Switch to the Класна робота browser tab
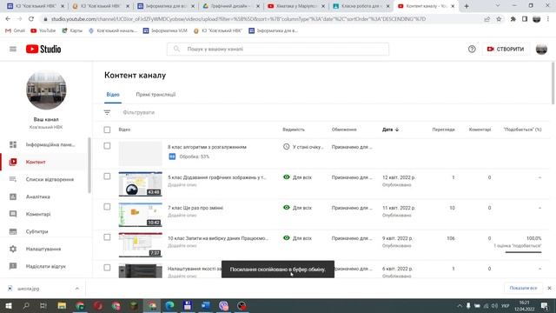Image resolution: width=556 pixels, height=313 pixels. 361,6
